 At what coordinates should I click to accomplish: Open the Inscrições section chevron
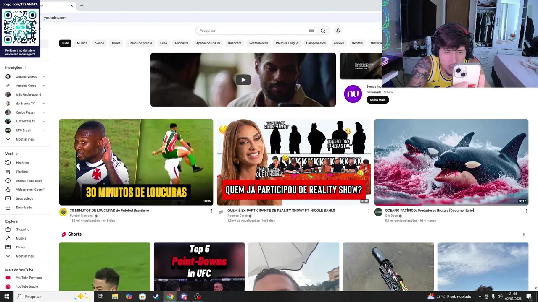26,68
